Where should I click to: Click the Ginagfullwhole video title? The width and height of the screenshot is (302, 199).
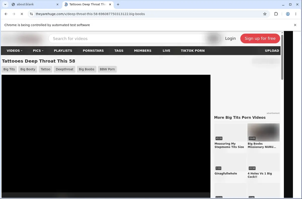point(226,174)
